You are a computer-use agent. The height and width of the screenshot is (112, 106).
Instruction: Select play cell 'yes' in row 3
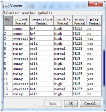click(94, 38)
